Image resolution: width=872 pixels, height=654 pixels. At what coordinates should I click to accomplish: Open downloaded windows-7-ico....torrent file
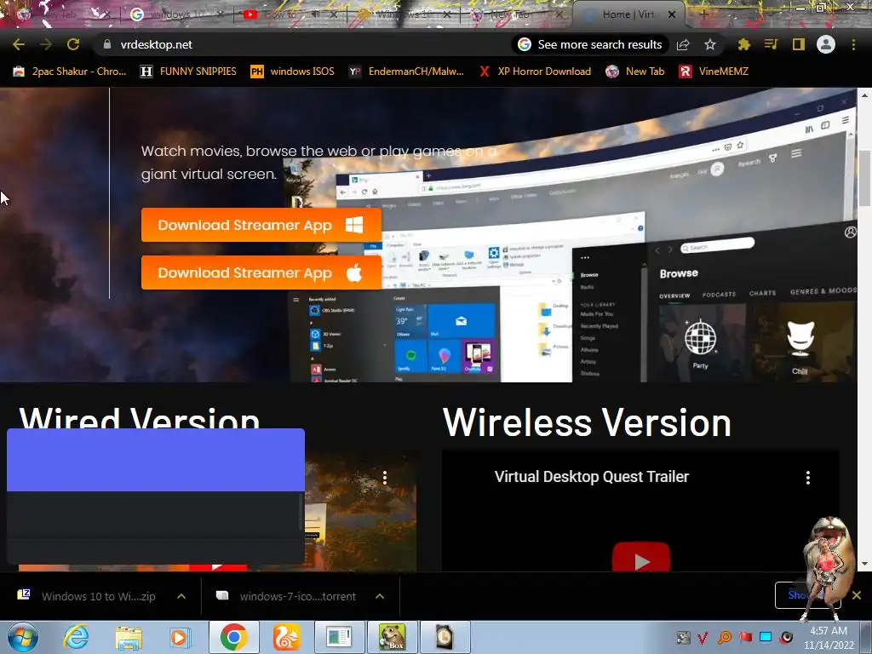point(286,596)
